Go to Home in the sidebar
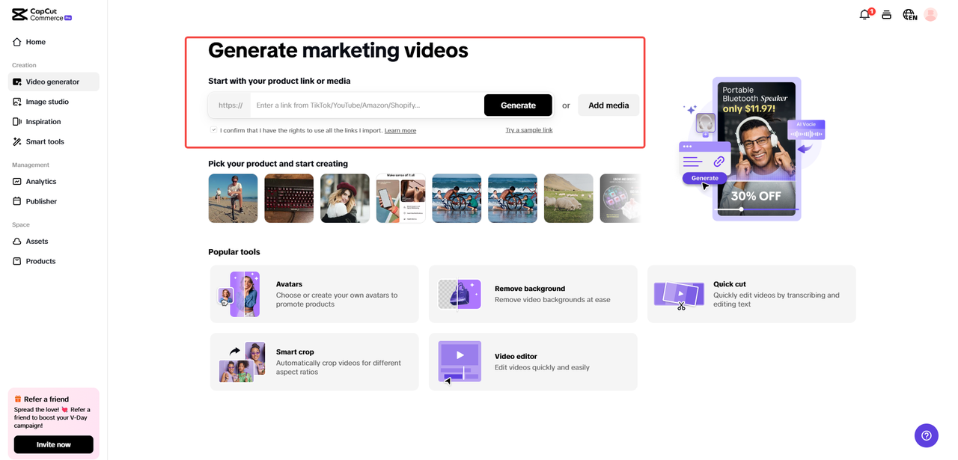This screenshot has height=460, width=958. tap(34, 42)
